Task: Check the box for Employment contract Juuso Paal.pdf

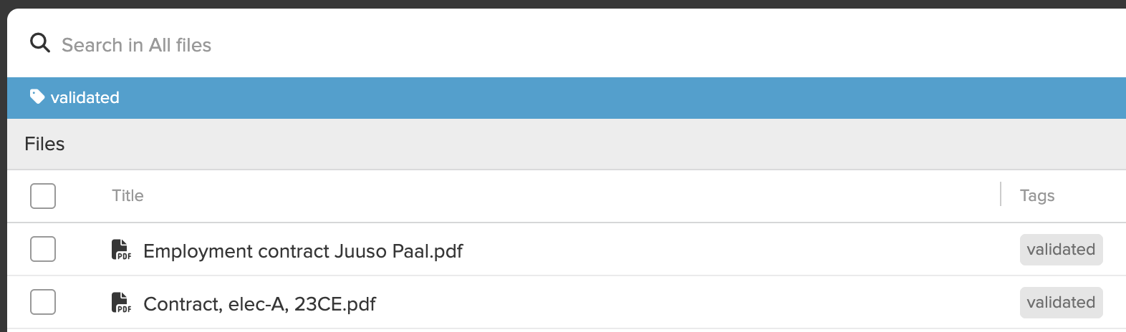Action: [43, 249]
